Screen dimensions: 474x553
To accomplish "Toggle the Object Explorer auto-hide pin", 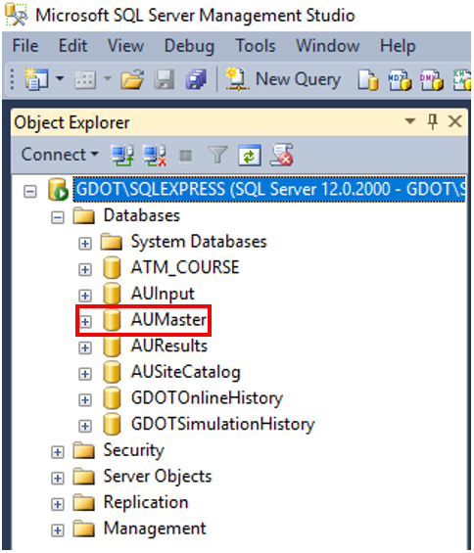I will pos(432,121).
